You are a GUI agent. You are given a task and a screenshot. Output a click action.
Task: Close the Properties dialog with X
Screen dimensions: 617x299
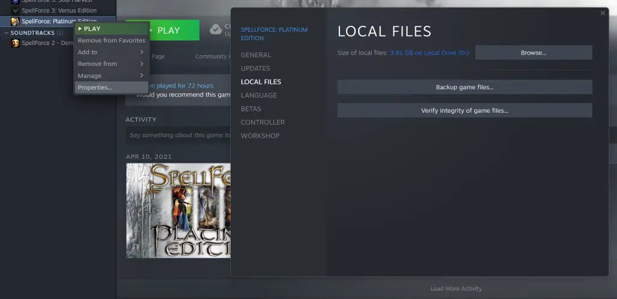[603, 13]
